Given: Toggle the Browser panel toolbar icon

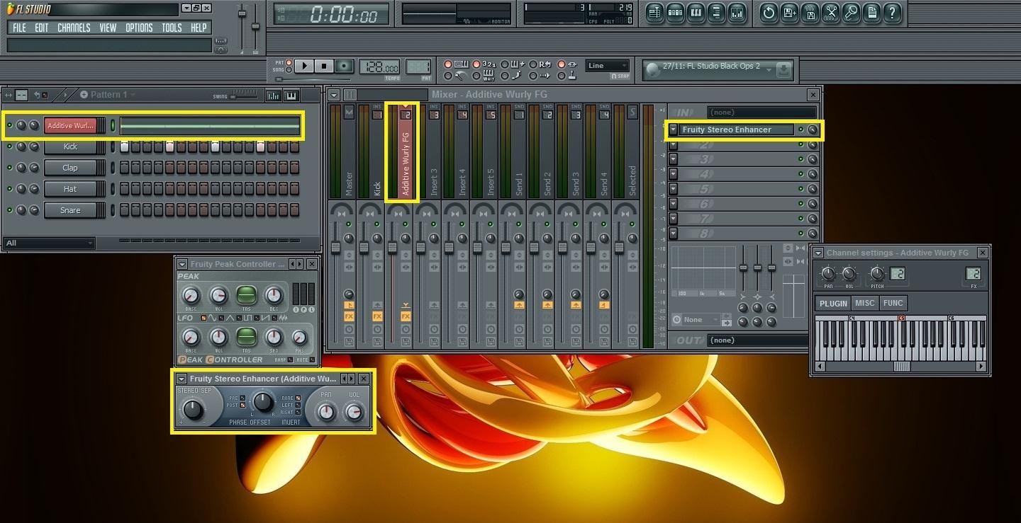Looking at the screenshot, I should (x=716, y=13).
